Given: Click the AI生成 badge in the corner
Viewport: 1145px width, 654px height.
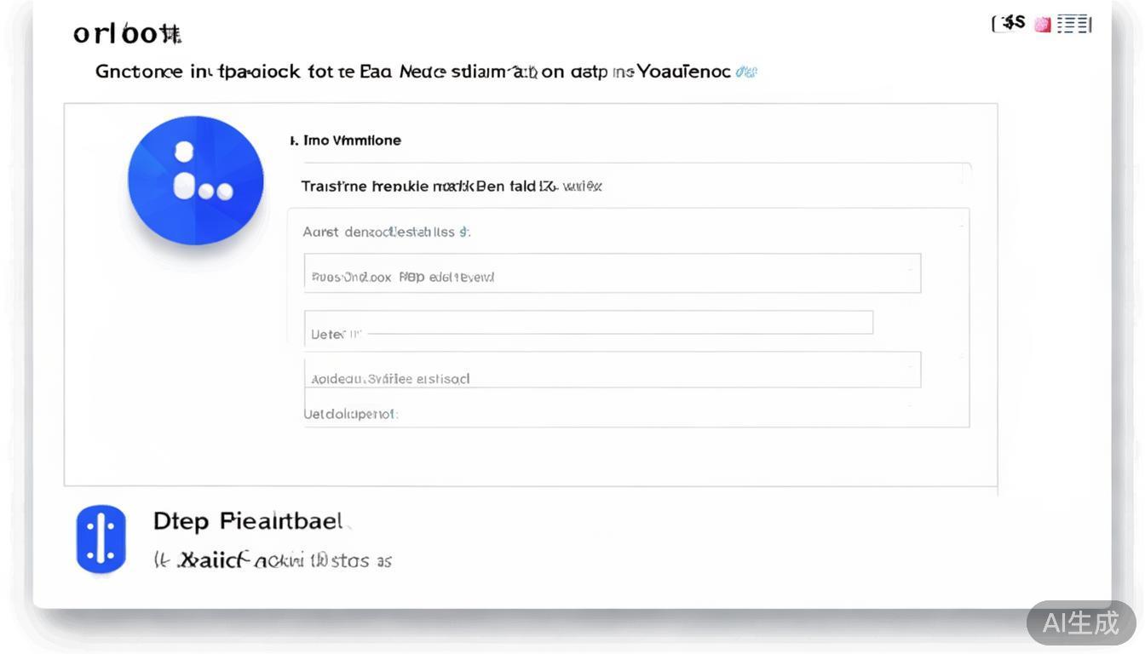Looking at the screenshot, I should pyautogui.click(x=1080, y=622).
